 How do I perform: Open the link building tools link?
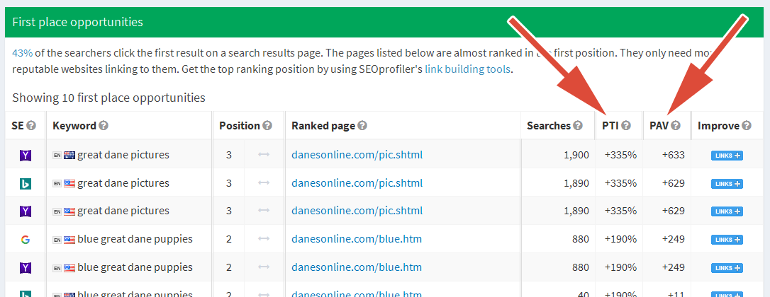click(467, 69)
